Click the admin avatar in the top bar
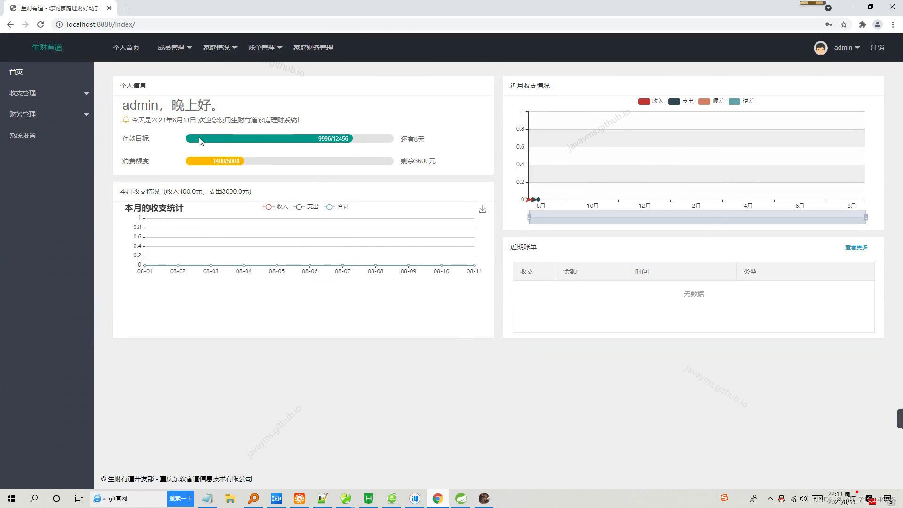The image size is (903, 508). point(820,48)
